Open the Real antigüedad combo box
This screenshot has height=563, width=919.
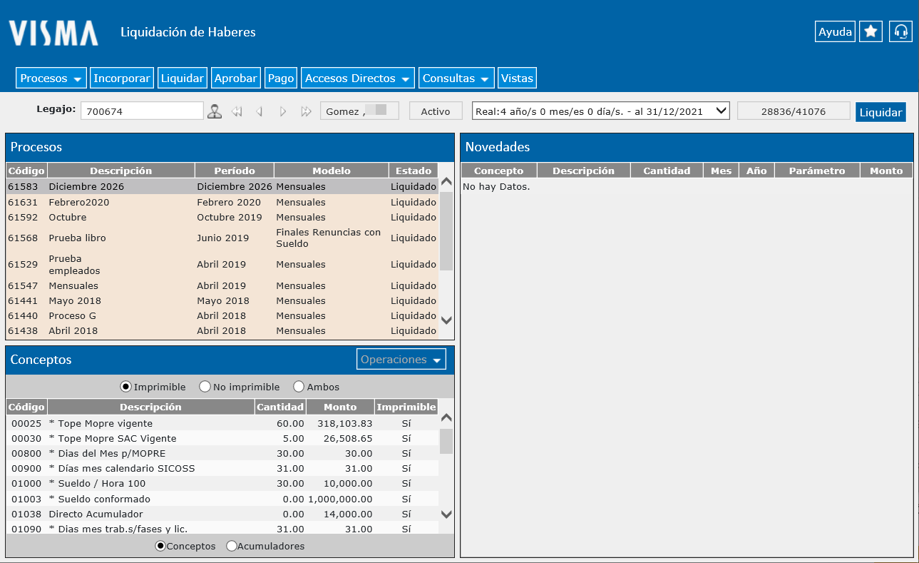[601, 111]
